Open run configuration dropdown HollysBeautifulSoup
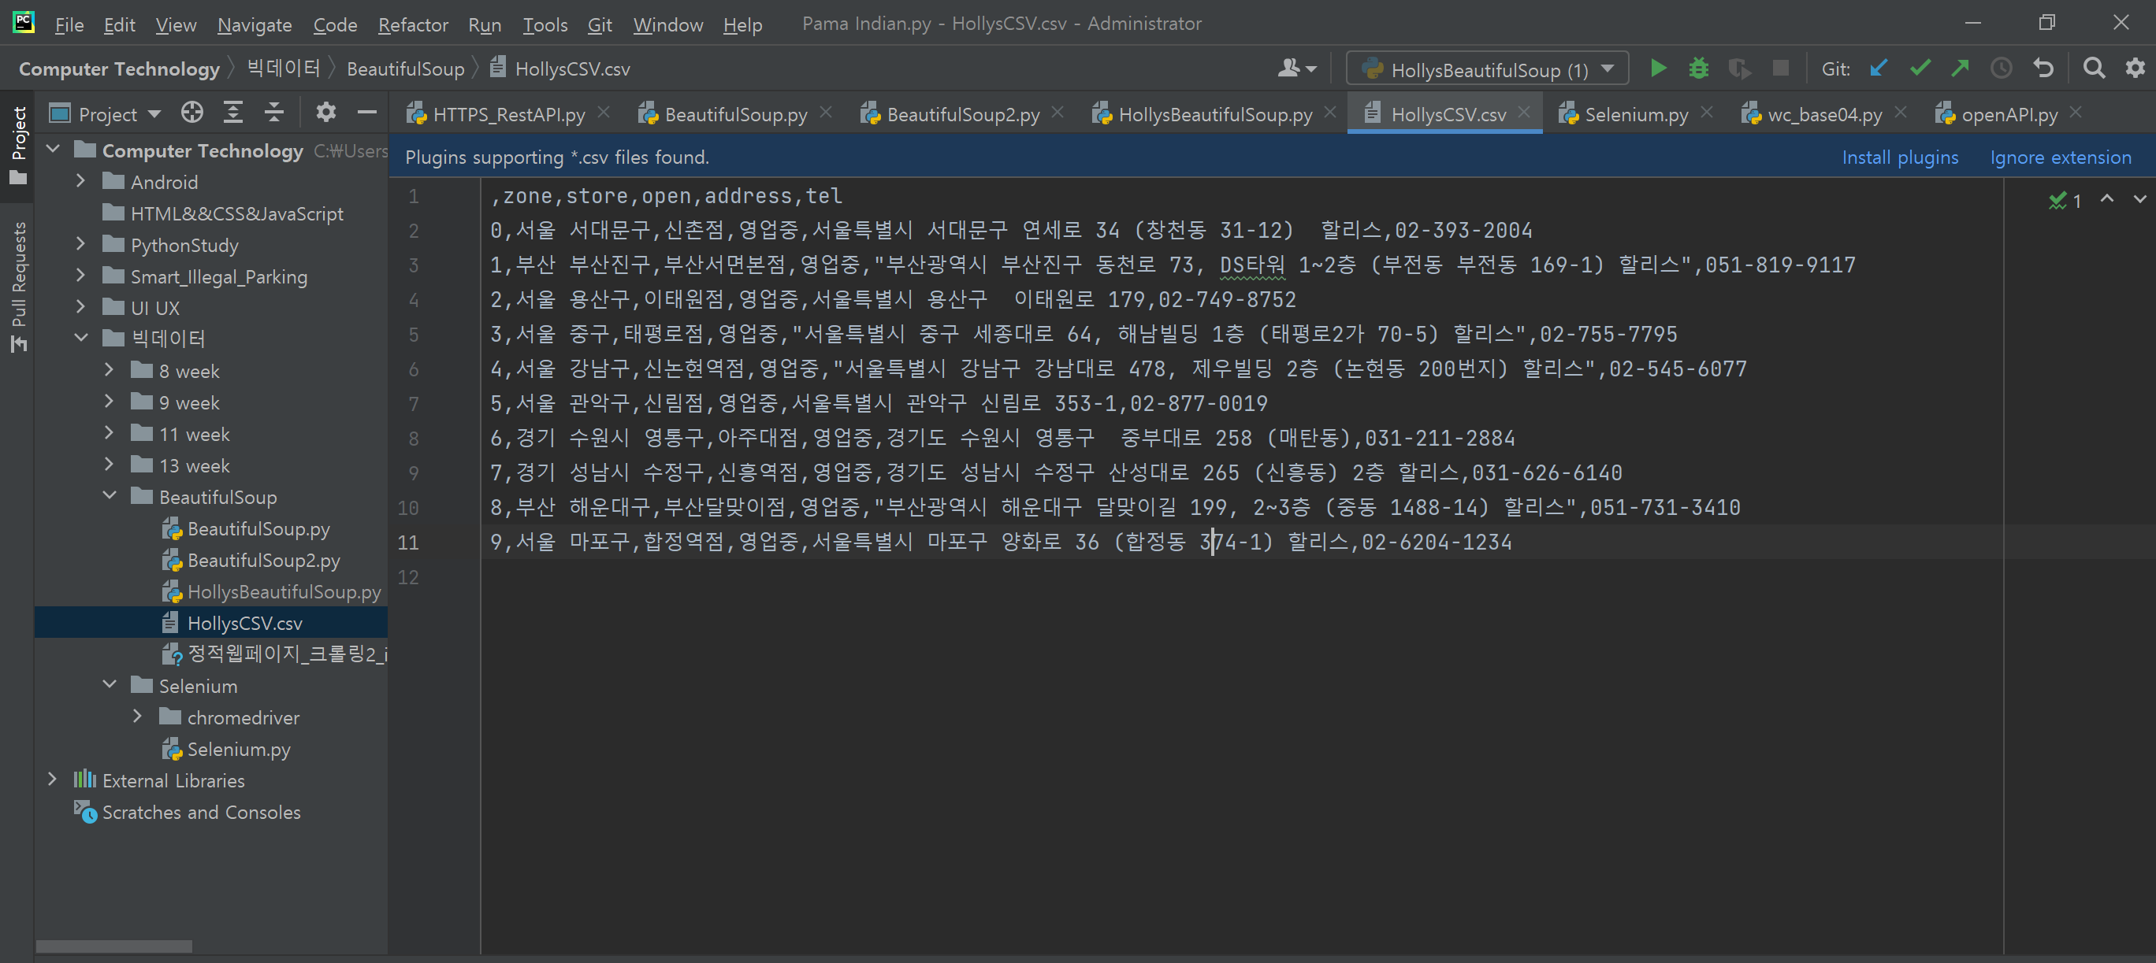 click(1486, 69)
